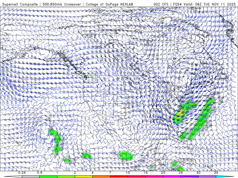The height and width of the screenshot is (178, 238).
Task: Click the "30" legend value
Action: click(x=198, y=173)
